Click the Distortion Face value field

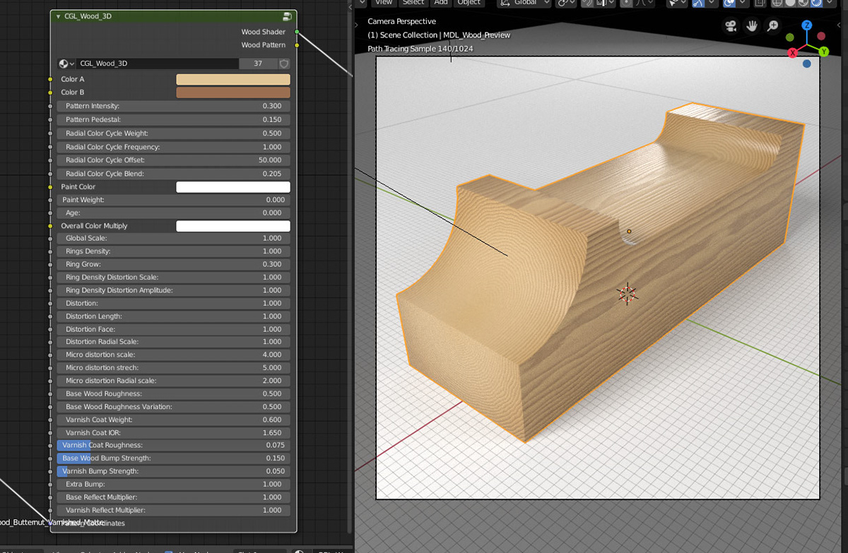tap(173, 329)
